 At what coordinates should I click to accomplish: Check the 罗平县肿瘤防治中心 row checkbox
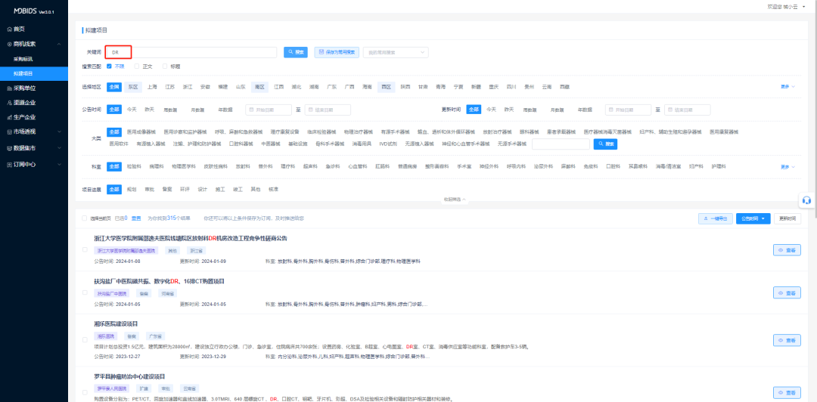point(85,393)
